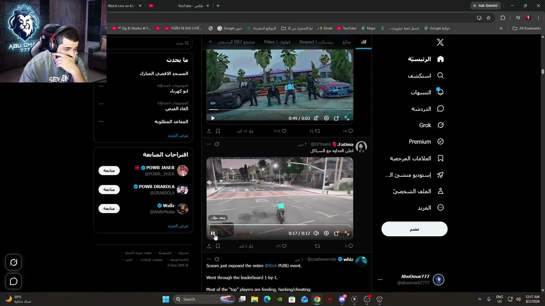The width and height of the screenshot is (545, 306).
Task: Follow Wallz
Action: (109, 209)
